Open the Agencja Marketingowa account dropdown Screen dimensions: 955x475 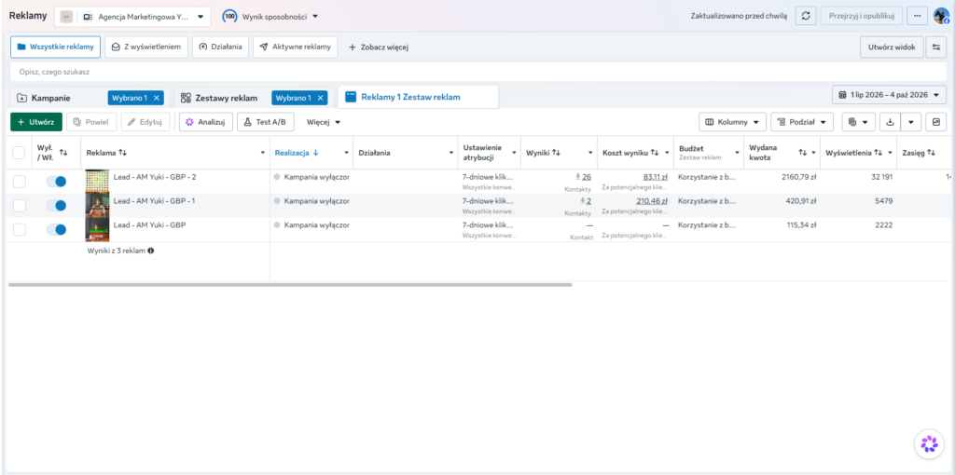(x=132, y=17)
